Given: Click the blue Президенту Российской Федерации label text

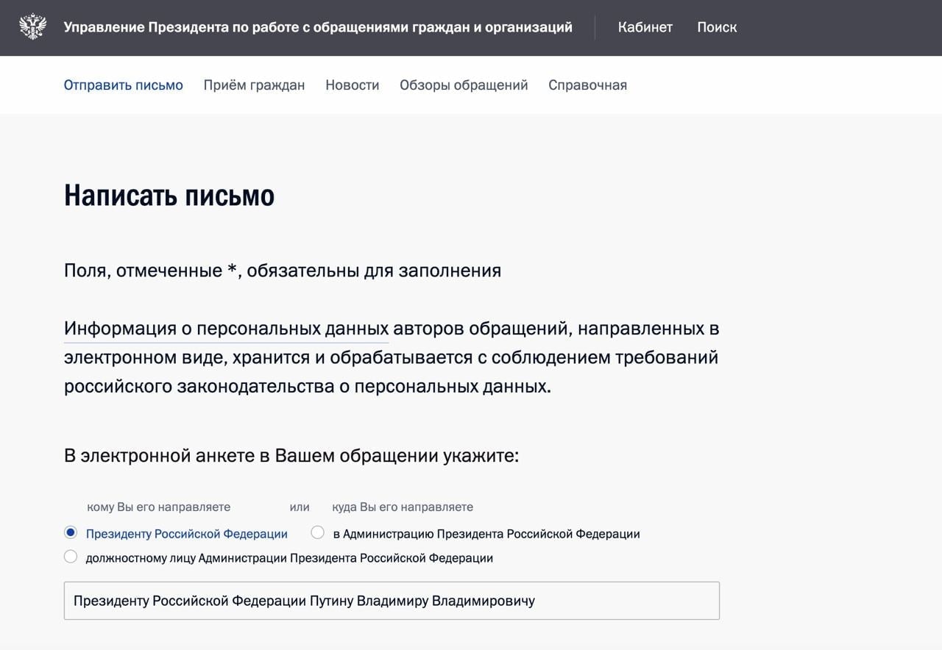Looking at the screenshot, I should point(187,534).
